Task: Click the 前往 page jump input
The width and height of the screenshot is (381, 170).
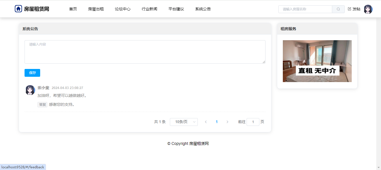Action: [253, 122]
